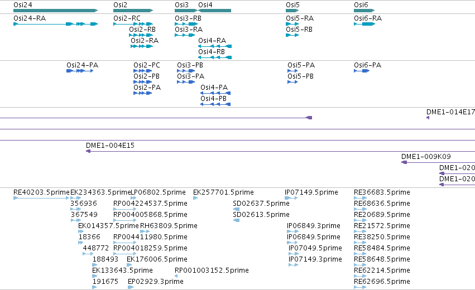Click EST RP004224537.5prime

click(x=125, y=210)
